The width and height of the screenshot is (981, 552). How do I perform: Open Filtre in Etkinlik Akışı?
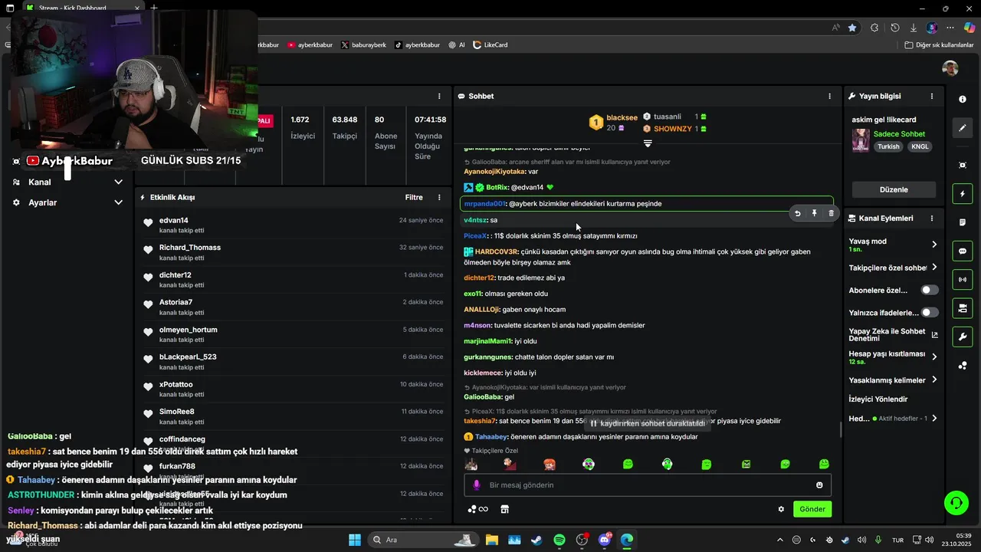click(414, 197)
